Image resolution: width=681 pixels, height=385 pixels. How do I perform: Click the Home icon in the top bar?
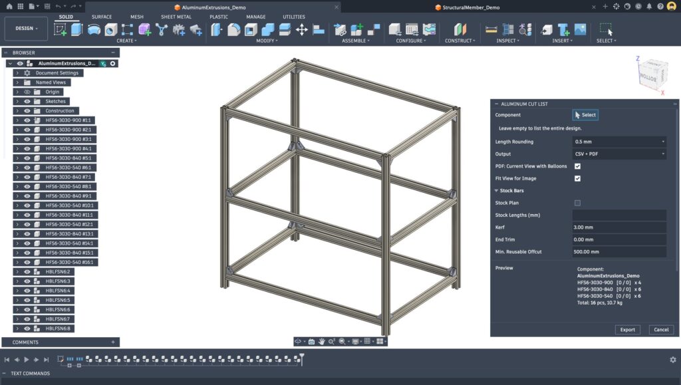9,7
